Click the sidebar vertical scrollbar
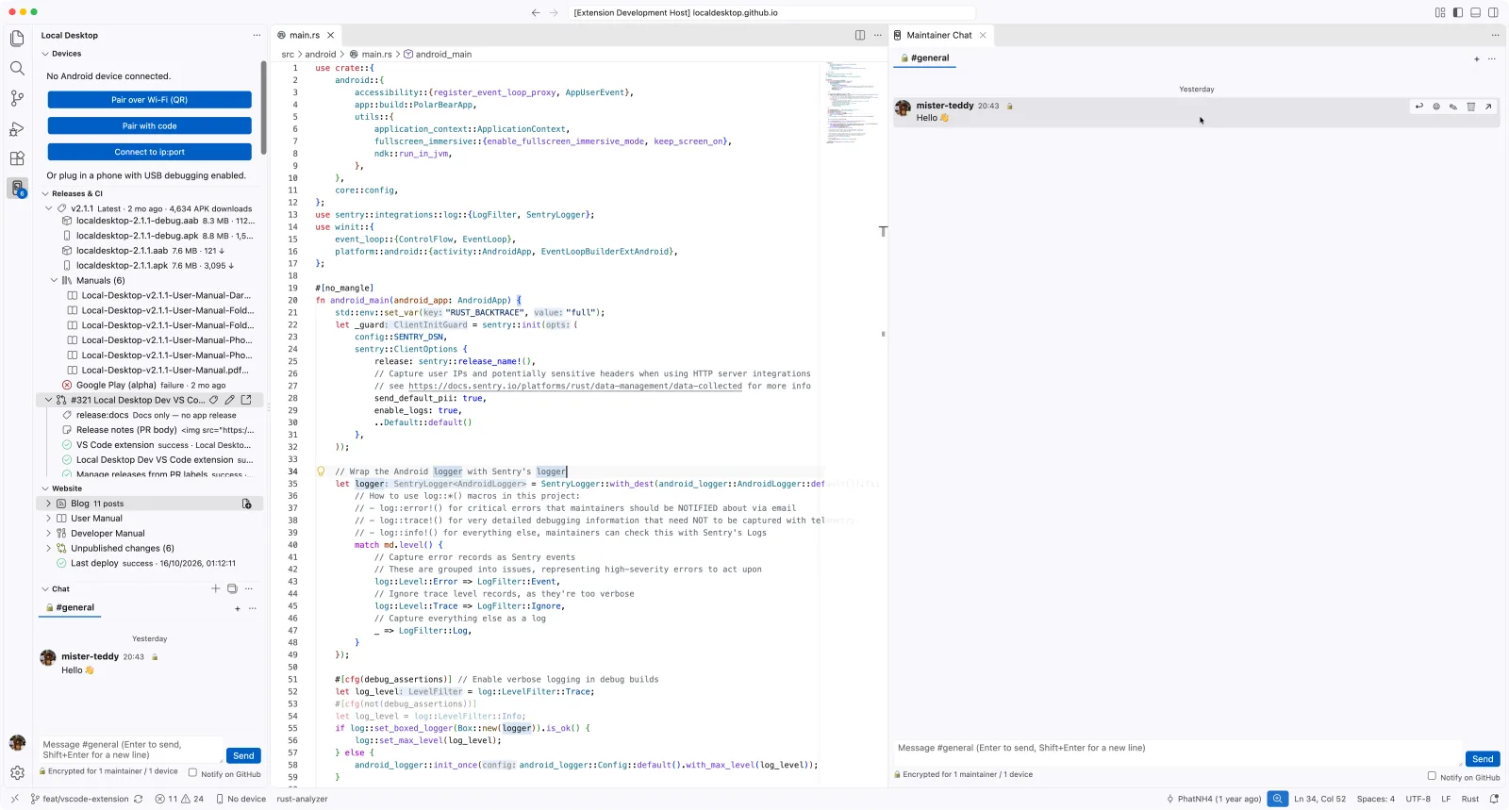The width and height of the screenshot is (1509, 810). [x=264, y=108]
